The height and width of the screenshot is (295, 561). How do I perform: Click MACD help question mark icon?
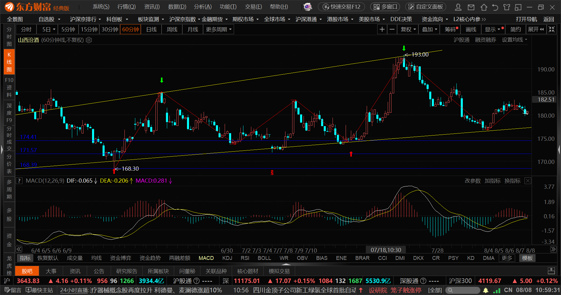tap(19, 181)
